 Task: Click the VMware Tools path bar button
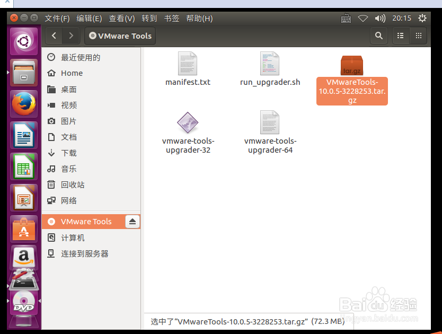(x=120, y=36)
